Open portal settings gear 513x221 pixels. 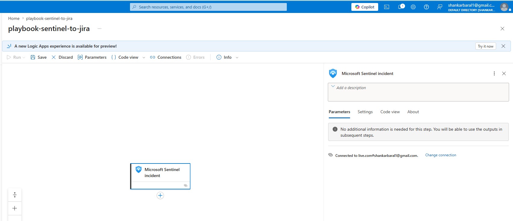[x=413, y=7]
